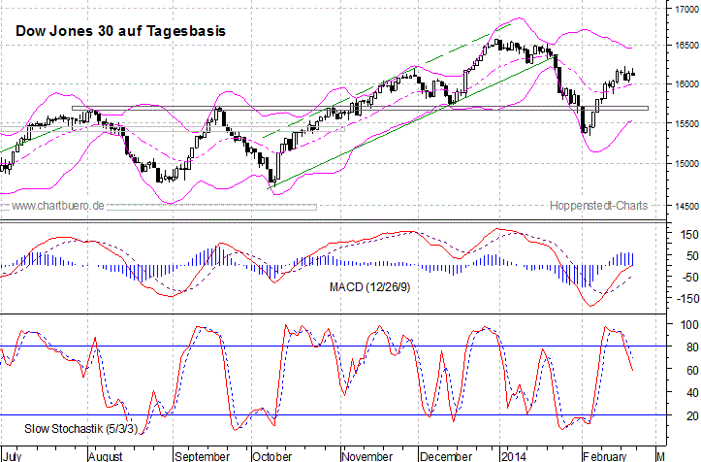Click the 14500 price axis label
Image resolution: width=701 pixels, height=462 pixels.
click(686, 207)
